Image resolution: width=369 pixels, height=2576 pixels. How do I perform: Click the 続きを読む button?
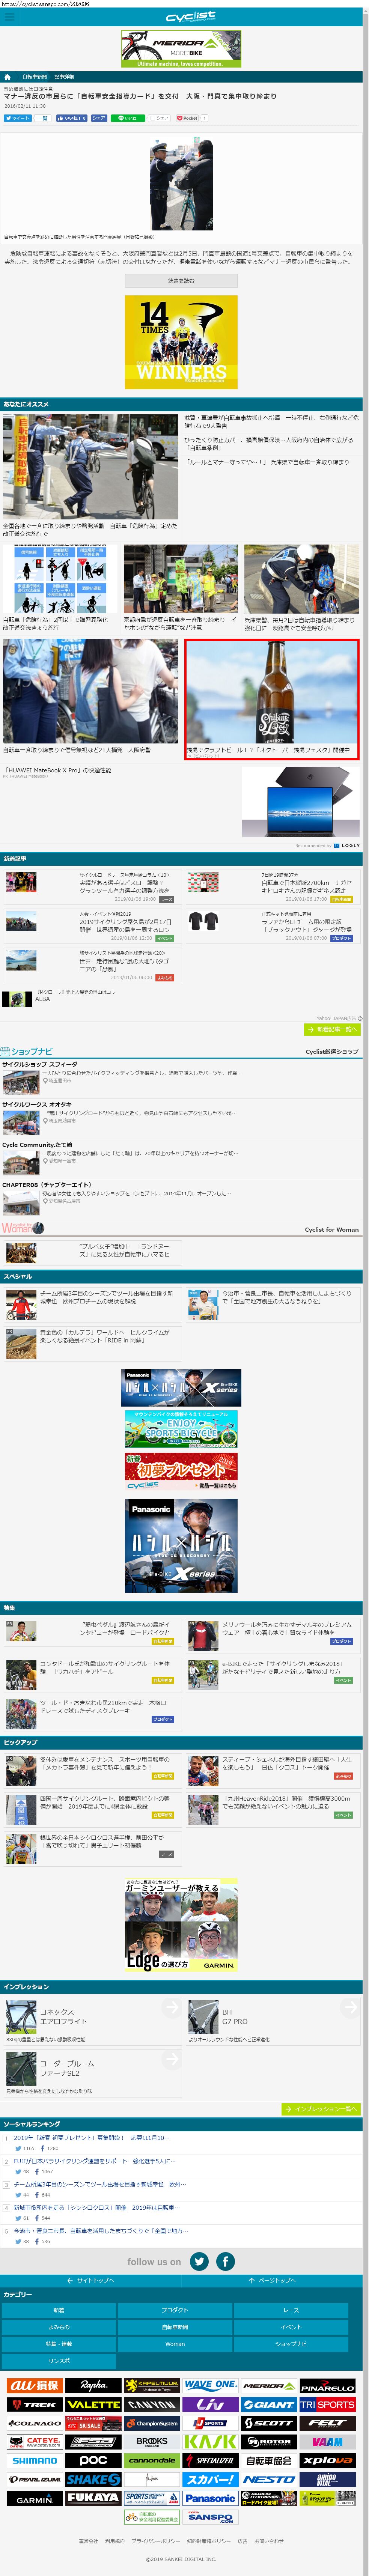(181, 281)
